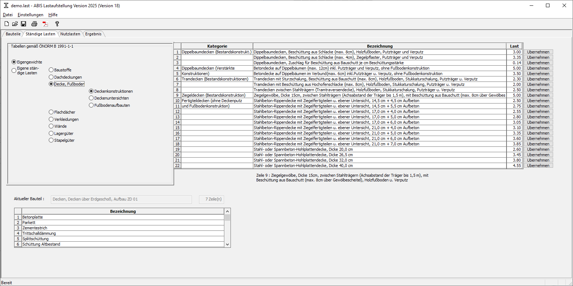Switch to the Nutzlasten tab

(70, 34)
